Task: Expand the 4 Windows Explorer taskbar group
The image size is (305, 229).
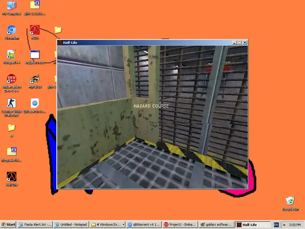Action: (108, 225)
